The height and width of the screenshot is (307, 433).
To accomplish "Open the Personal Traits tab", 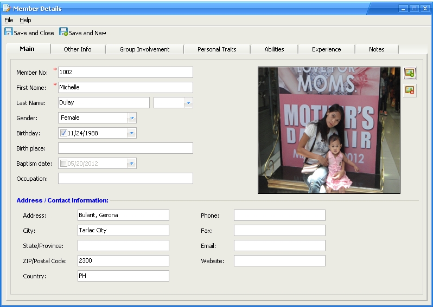I will 217,49.
